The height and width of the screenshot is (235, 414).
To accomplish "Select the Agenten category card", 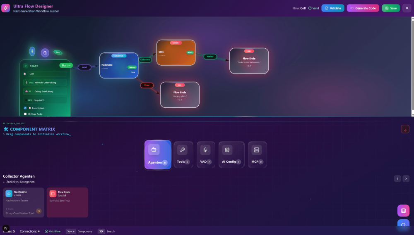I will [x=158, y=154].
